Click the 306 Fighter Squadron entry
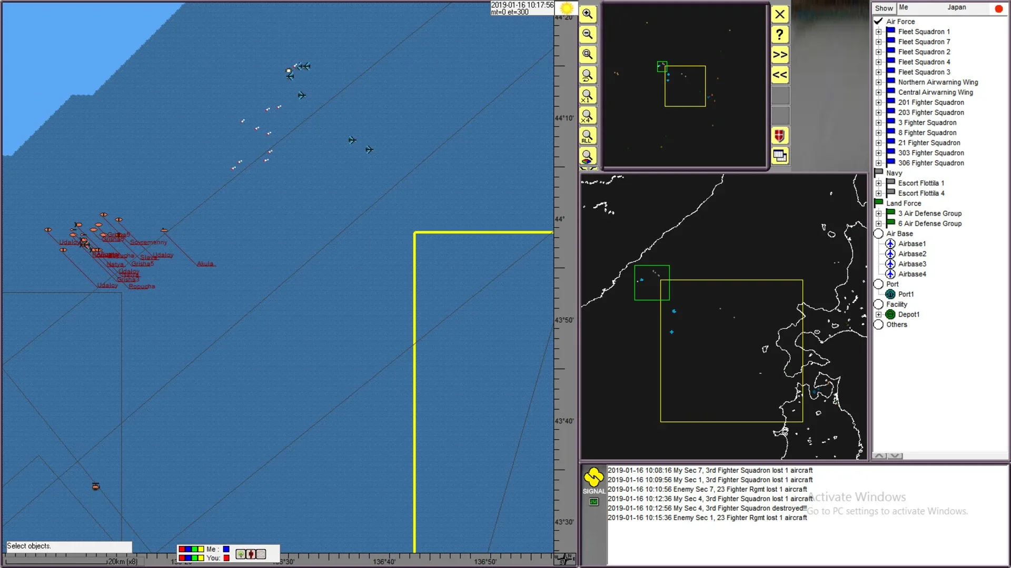The width and height of the screenshot is (1011, 568). (930, 163)
